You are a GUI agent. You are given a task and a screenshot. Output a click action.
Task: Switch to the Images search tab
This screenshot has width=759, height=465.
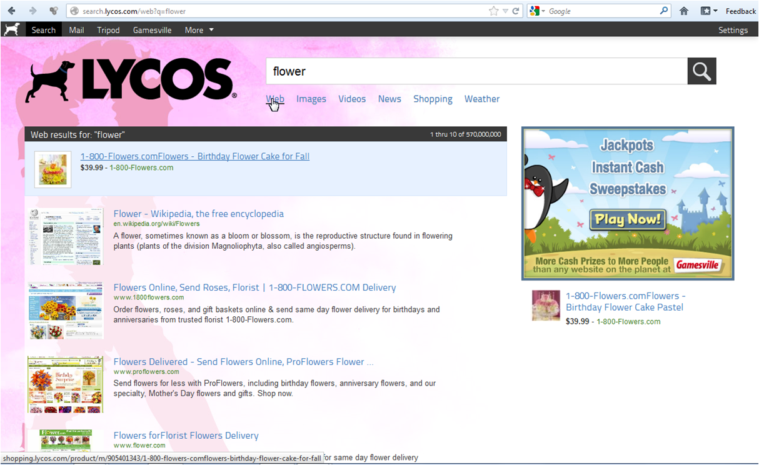pyautogui.click(x=311, y=99)
